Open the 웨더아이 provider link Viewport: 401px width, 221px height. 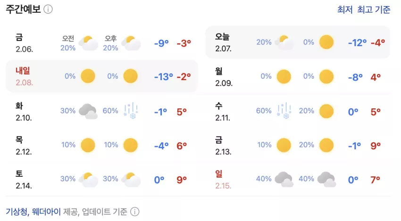coord(46,212)
